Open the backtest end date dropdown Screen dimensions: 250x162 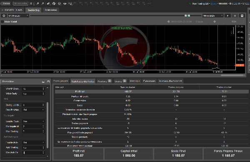click(213, 16)
